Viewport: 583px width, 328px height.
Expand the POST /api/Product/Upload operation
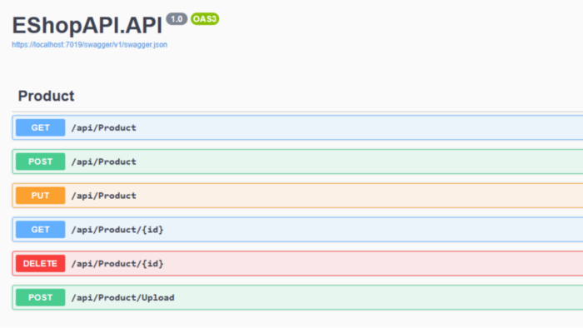tap(297, 297)
